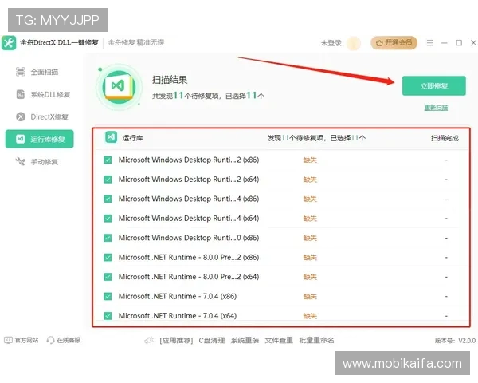Switch to 全面扫描 section
This screenshot has width=478, height=383.
pyautogui.click(x=40, y=72)
